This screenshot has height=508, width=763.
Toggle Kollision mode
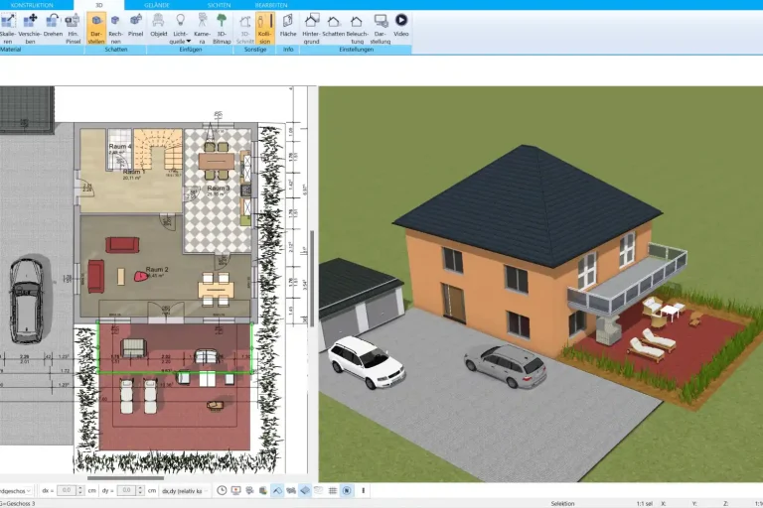(x=264, y=29)
